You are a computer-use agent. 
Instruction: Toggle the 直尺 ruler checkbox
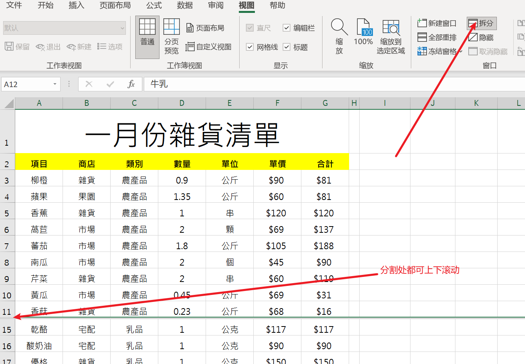coord(249,28)
